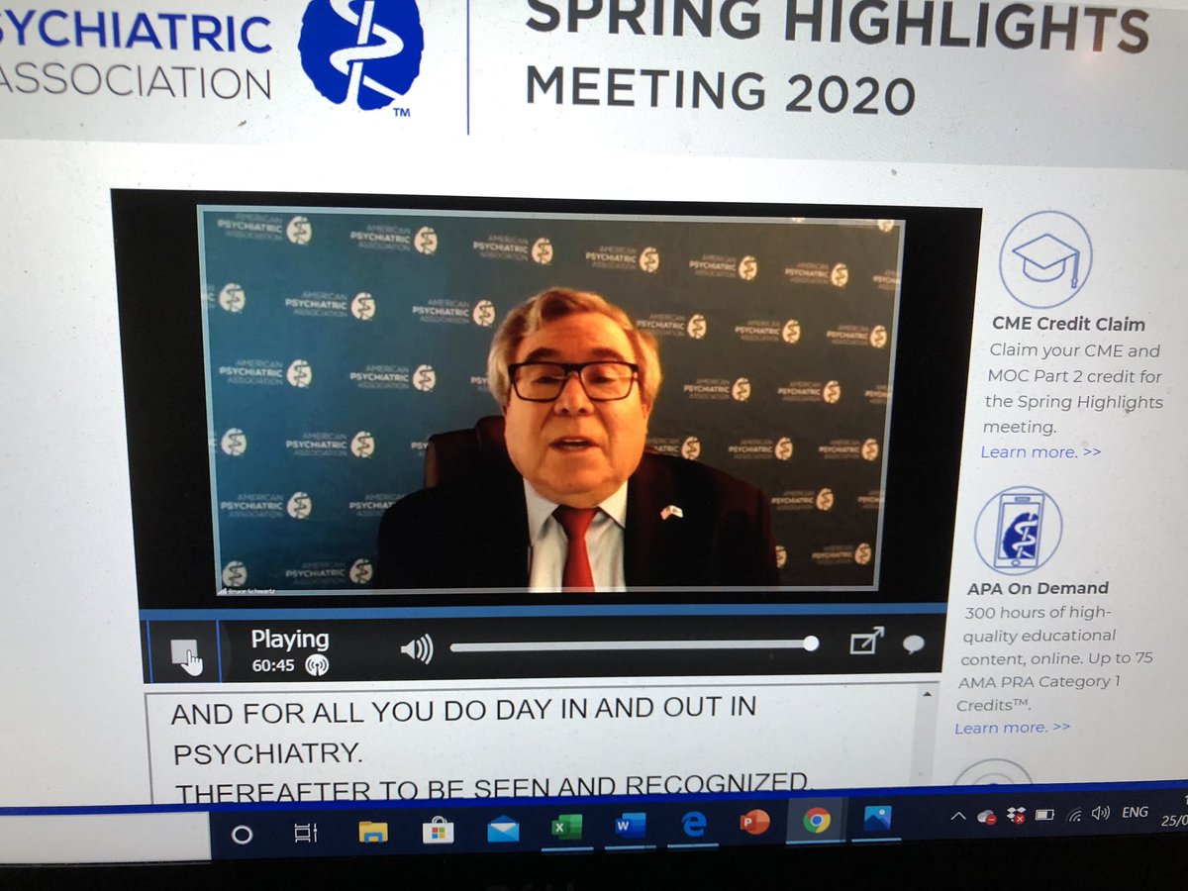This screenshot has height=891, width=1188.
Task: Open File Explorer from taskbar
Action: 373,831
